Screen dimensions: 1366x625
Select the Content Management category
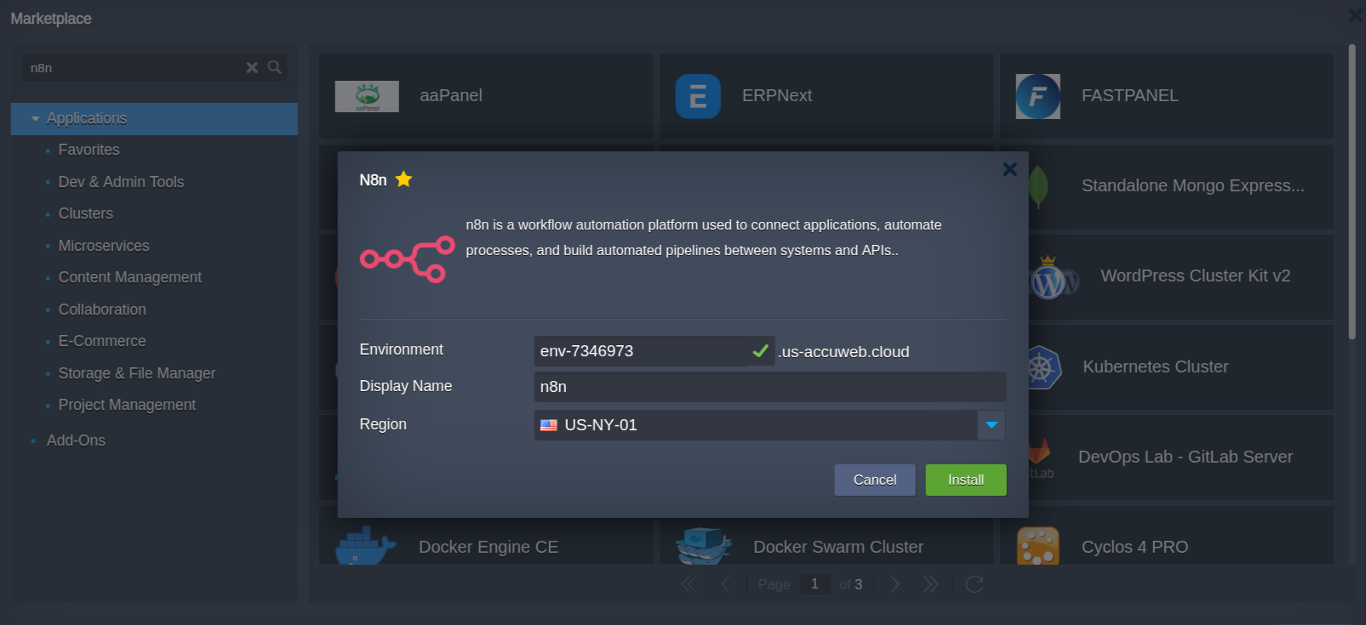129,277
